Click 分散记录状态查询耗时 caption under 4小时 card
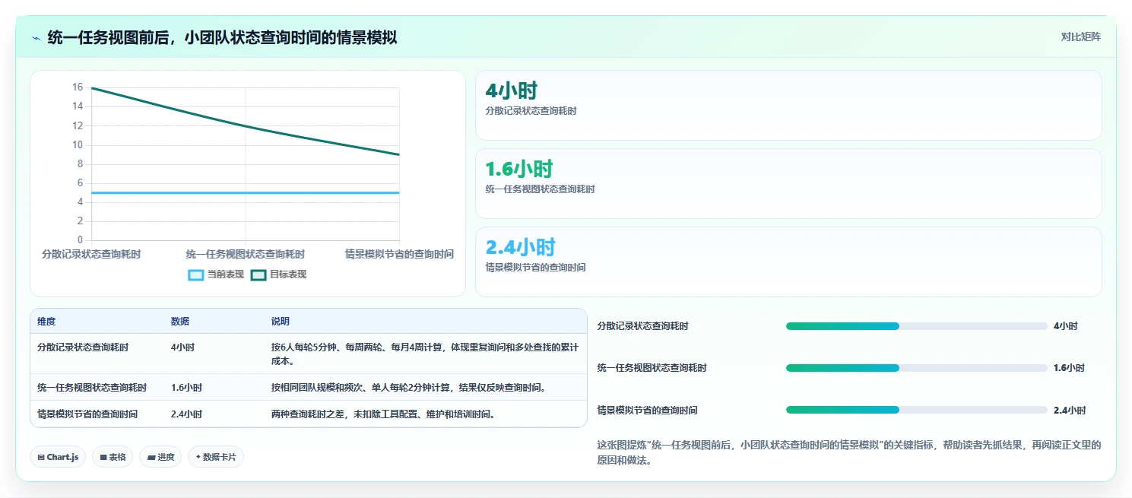 click(531, 111)
